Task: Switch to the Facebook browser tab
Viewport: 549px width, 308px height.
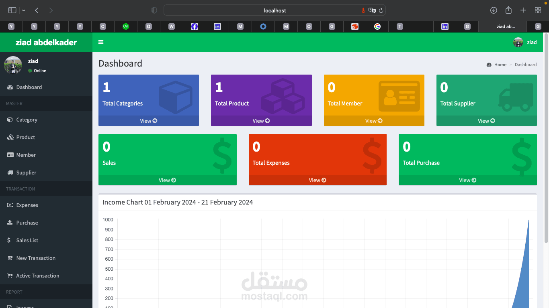Action: click(195, 26)
